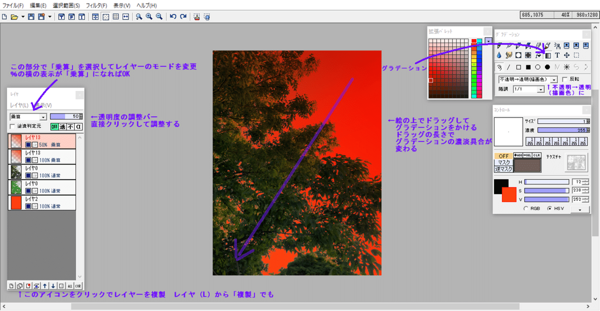Viewport: 600px width, 311px height.
Task: Open the ヘルプ(H) menu
Action: pos(146,5)
